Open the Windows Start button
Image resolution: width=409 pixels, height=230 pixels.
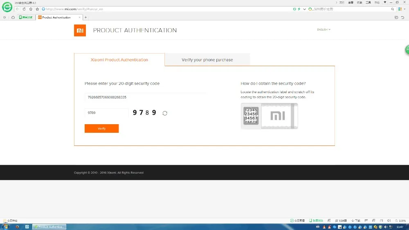[5, 227]
